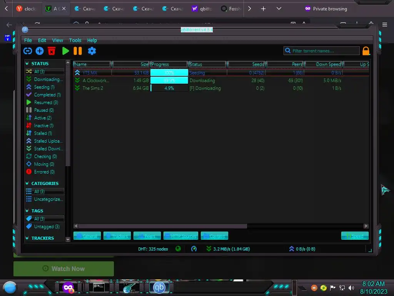The width and height of the screenshot is (394, 296).
Task: Select the All (3) status filter
Action: 45,71
